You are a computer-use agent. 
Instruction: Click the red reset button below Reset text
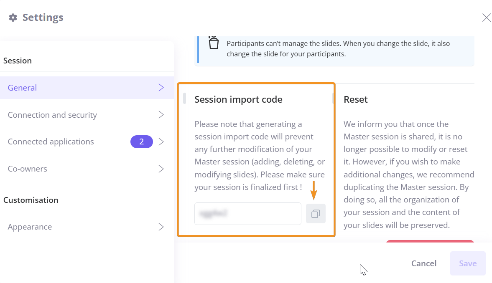coord(430,241)
